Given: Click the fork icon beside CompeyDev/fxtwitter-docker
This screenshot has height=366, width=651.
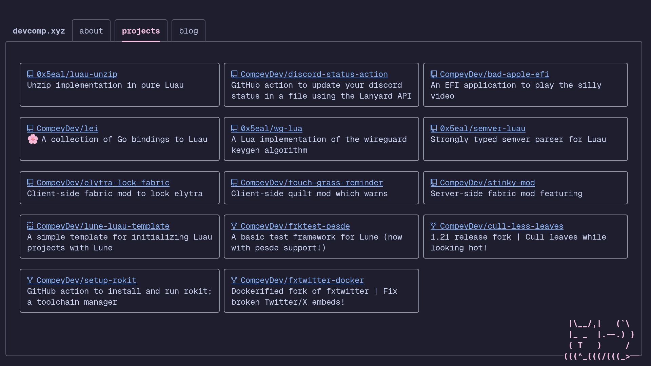Looking at the screenshot, I should (x=234, y=280).
